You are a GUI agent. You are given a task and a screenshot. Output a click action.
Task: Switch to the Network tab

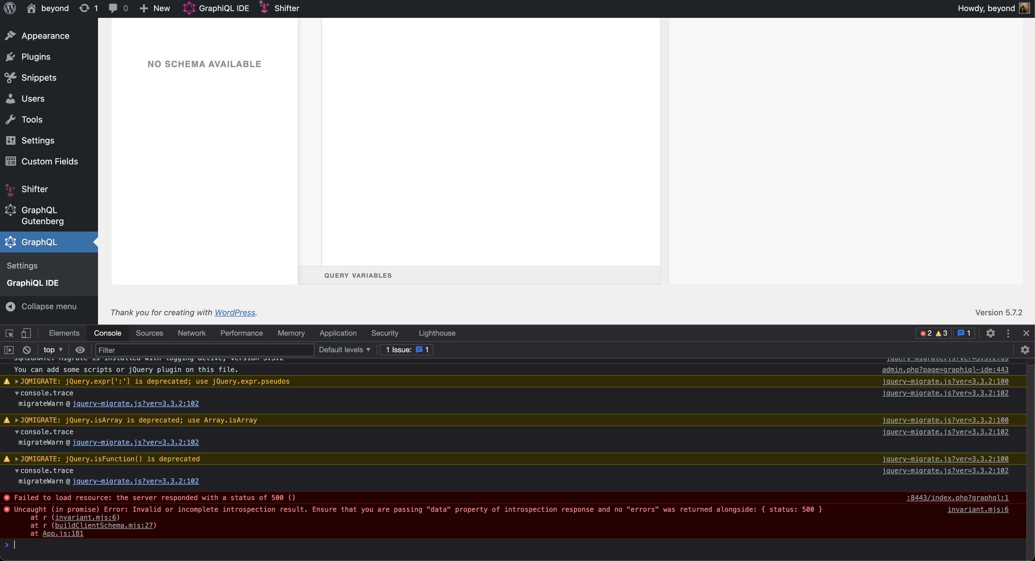click(x=192, y=333)
